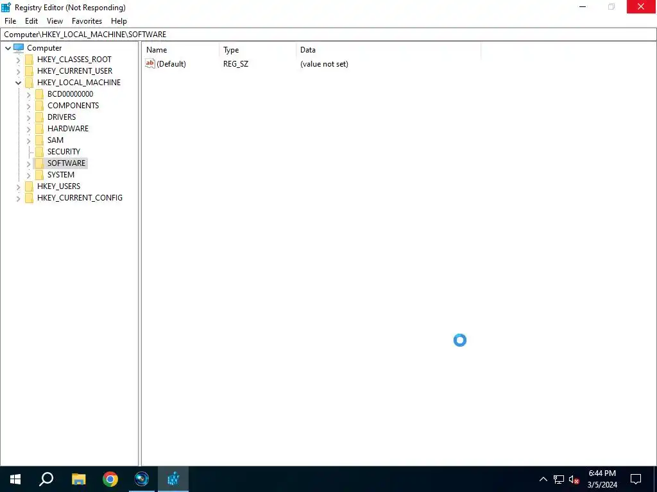The height and width of the screenshot is (492, 657).
Task: Launch Google Chrome from taskbar
Action: [110, 479]
